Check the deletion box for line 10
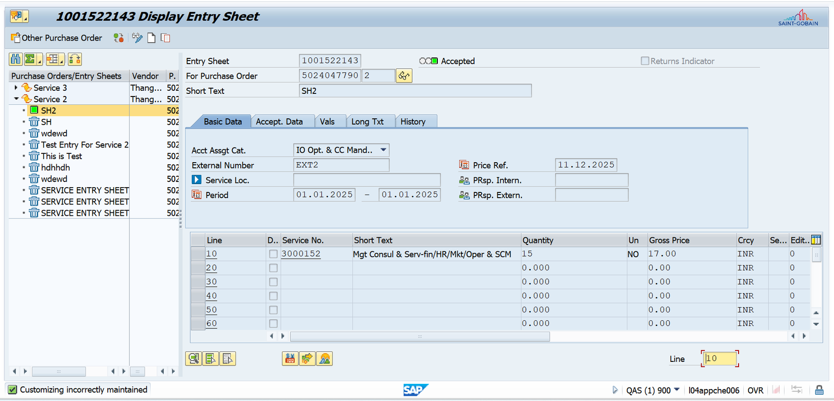Viewport: 834px width, 401px height. pyautogui.click(x=273, y=254)
